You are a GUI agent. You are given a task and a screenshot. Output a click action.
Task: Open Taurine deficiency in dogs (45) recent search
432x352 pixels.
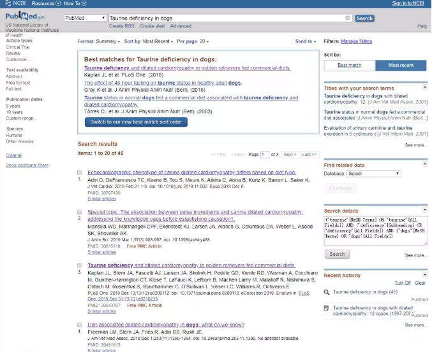coord(365,292)
